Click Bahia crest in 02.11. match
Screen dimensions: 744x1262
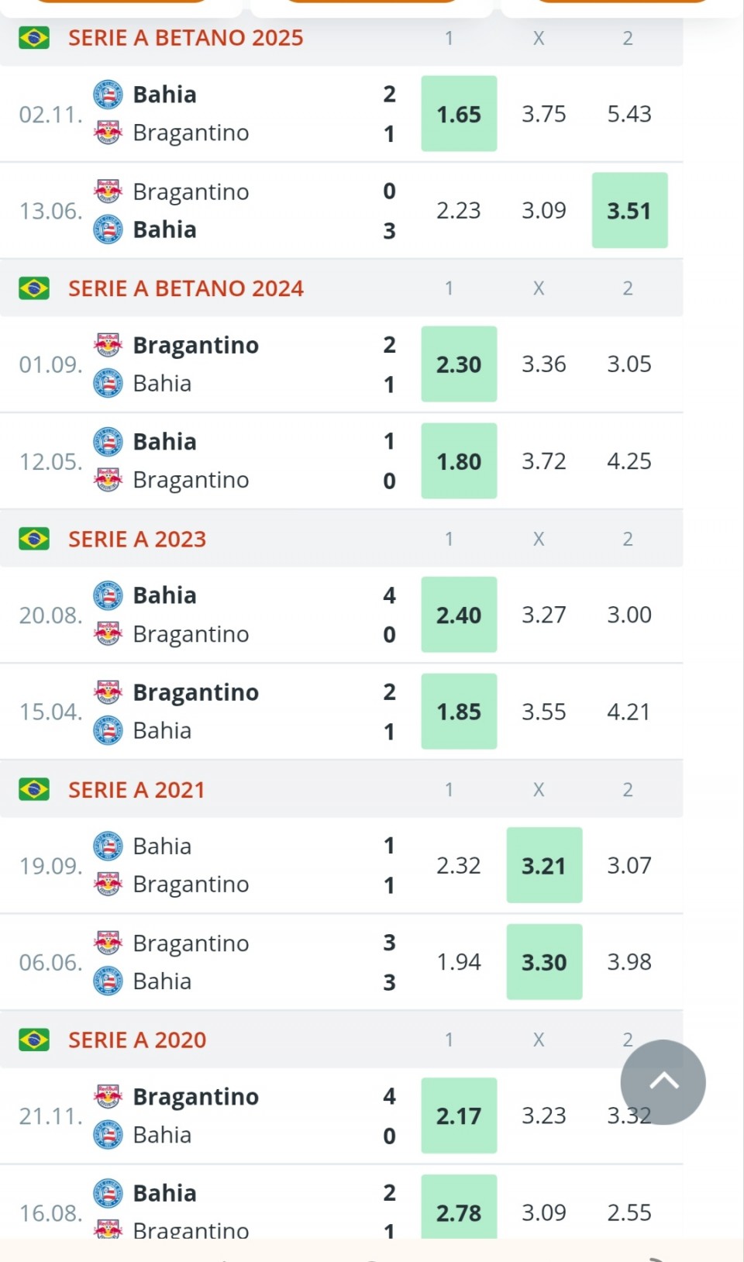click(108, 95)
